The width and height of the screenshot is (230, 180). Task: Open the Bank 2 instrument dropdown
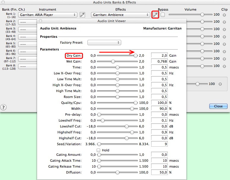point(27,22)
